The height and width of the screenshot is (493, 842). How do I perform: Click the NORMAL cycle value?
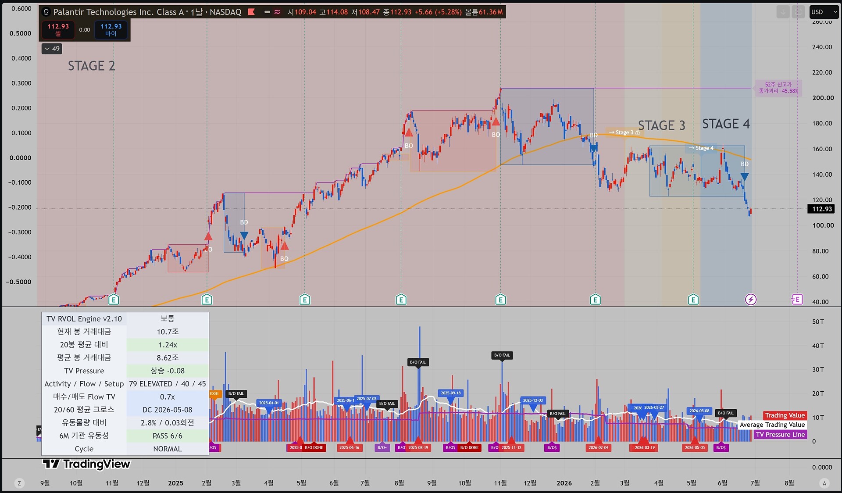point(168,449)
